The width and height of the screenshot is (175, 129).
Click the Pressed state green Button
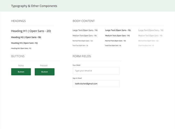click(44, 72)
